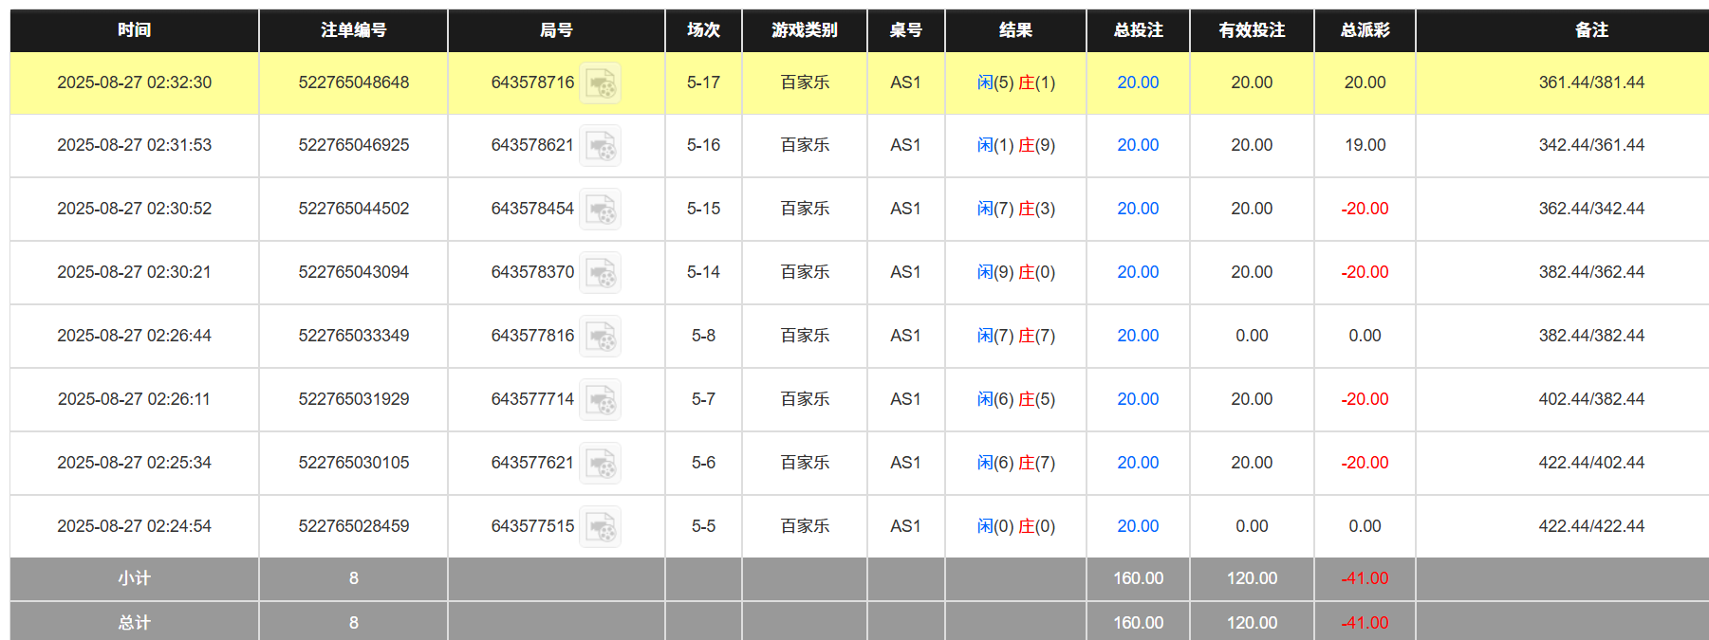The height and width of the screenshot is (640, 1709).
Task: Select the 注单编号 column header
Action: [353, 30]
